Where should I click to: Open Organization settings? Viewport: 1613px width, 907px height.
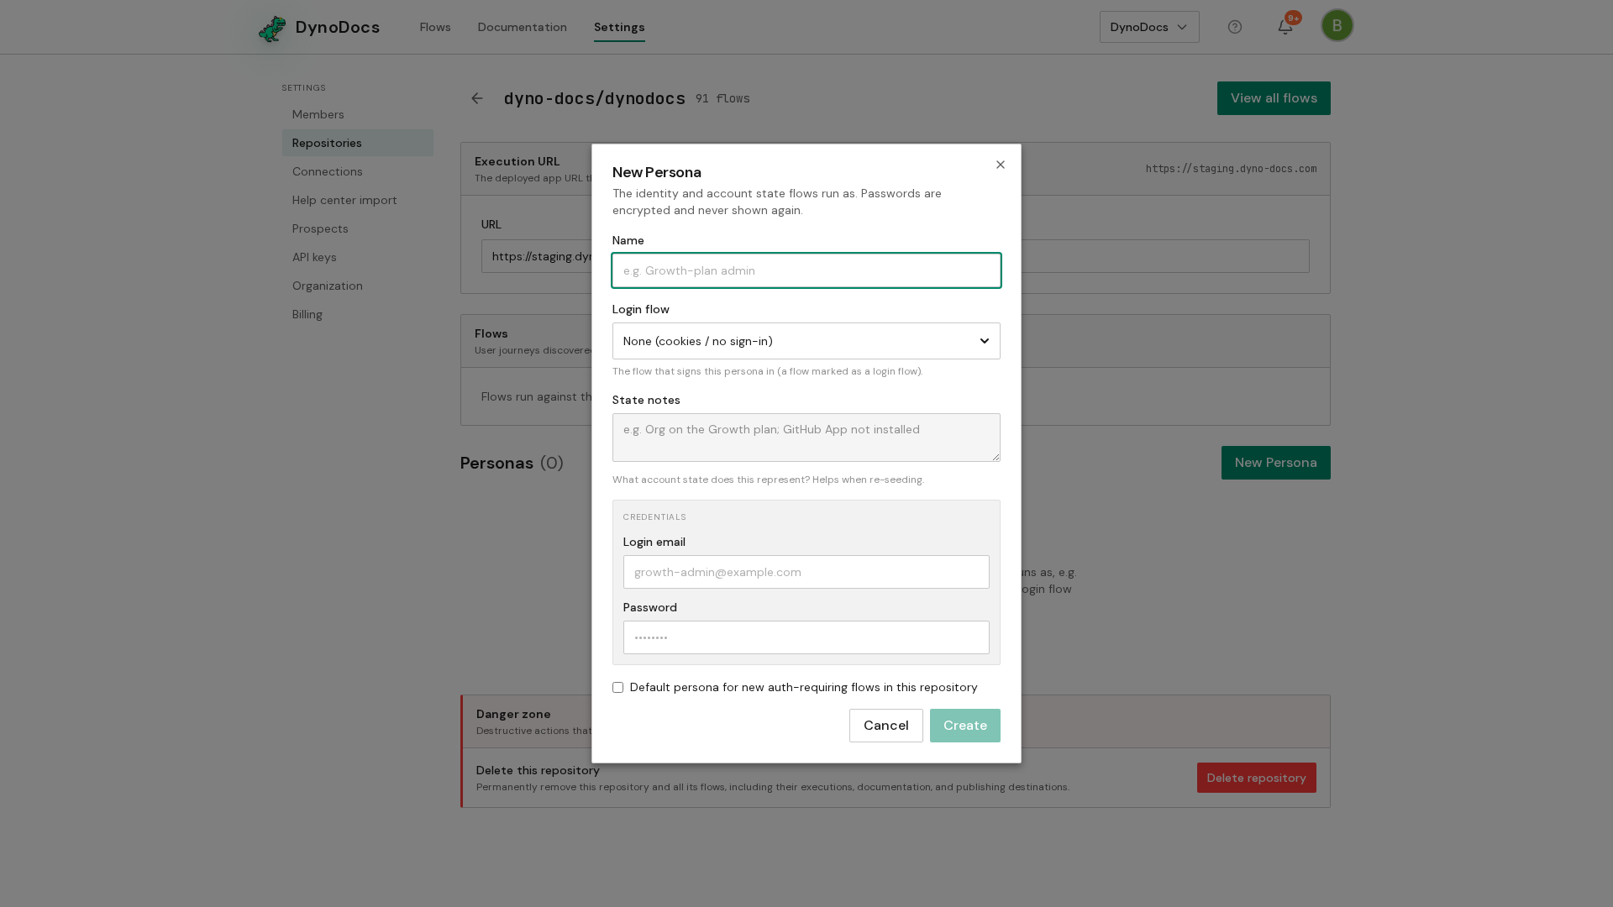pos(358,286)
